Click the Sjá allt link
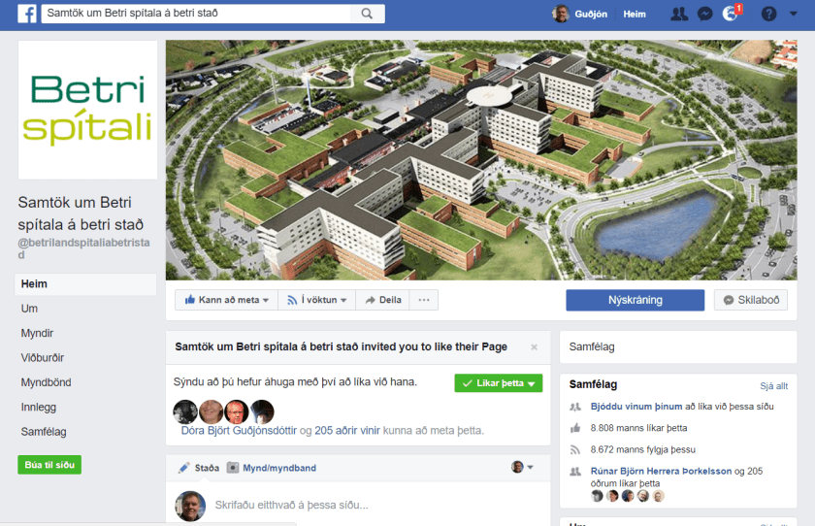 [x=773, y=385]
